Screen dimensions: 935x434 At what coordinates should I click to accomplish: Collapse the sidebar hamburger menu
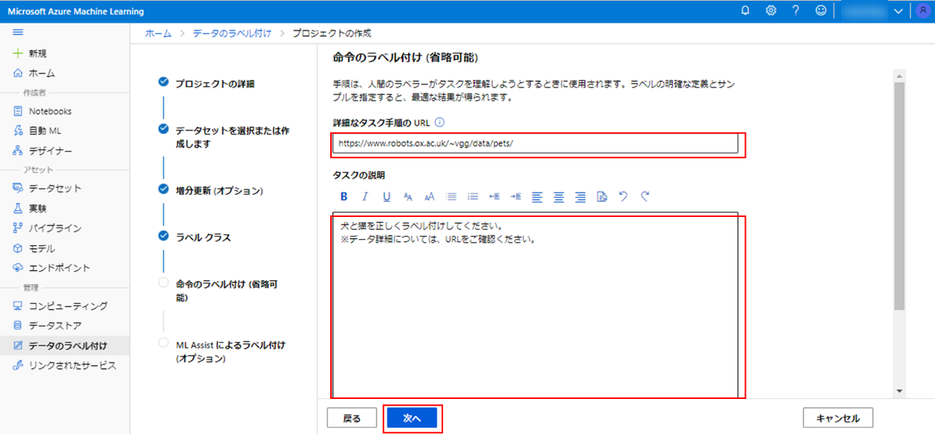tap(18, 33)
